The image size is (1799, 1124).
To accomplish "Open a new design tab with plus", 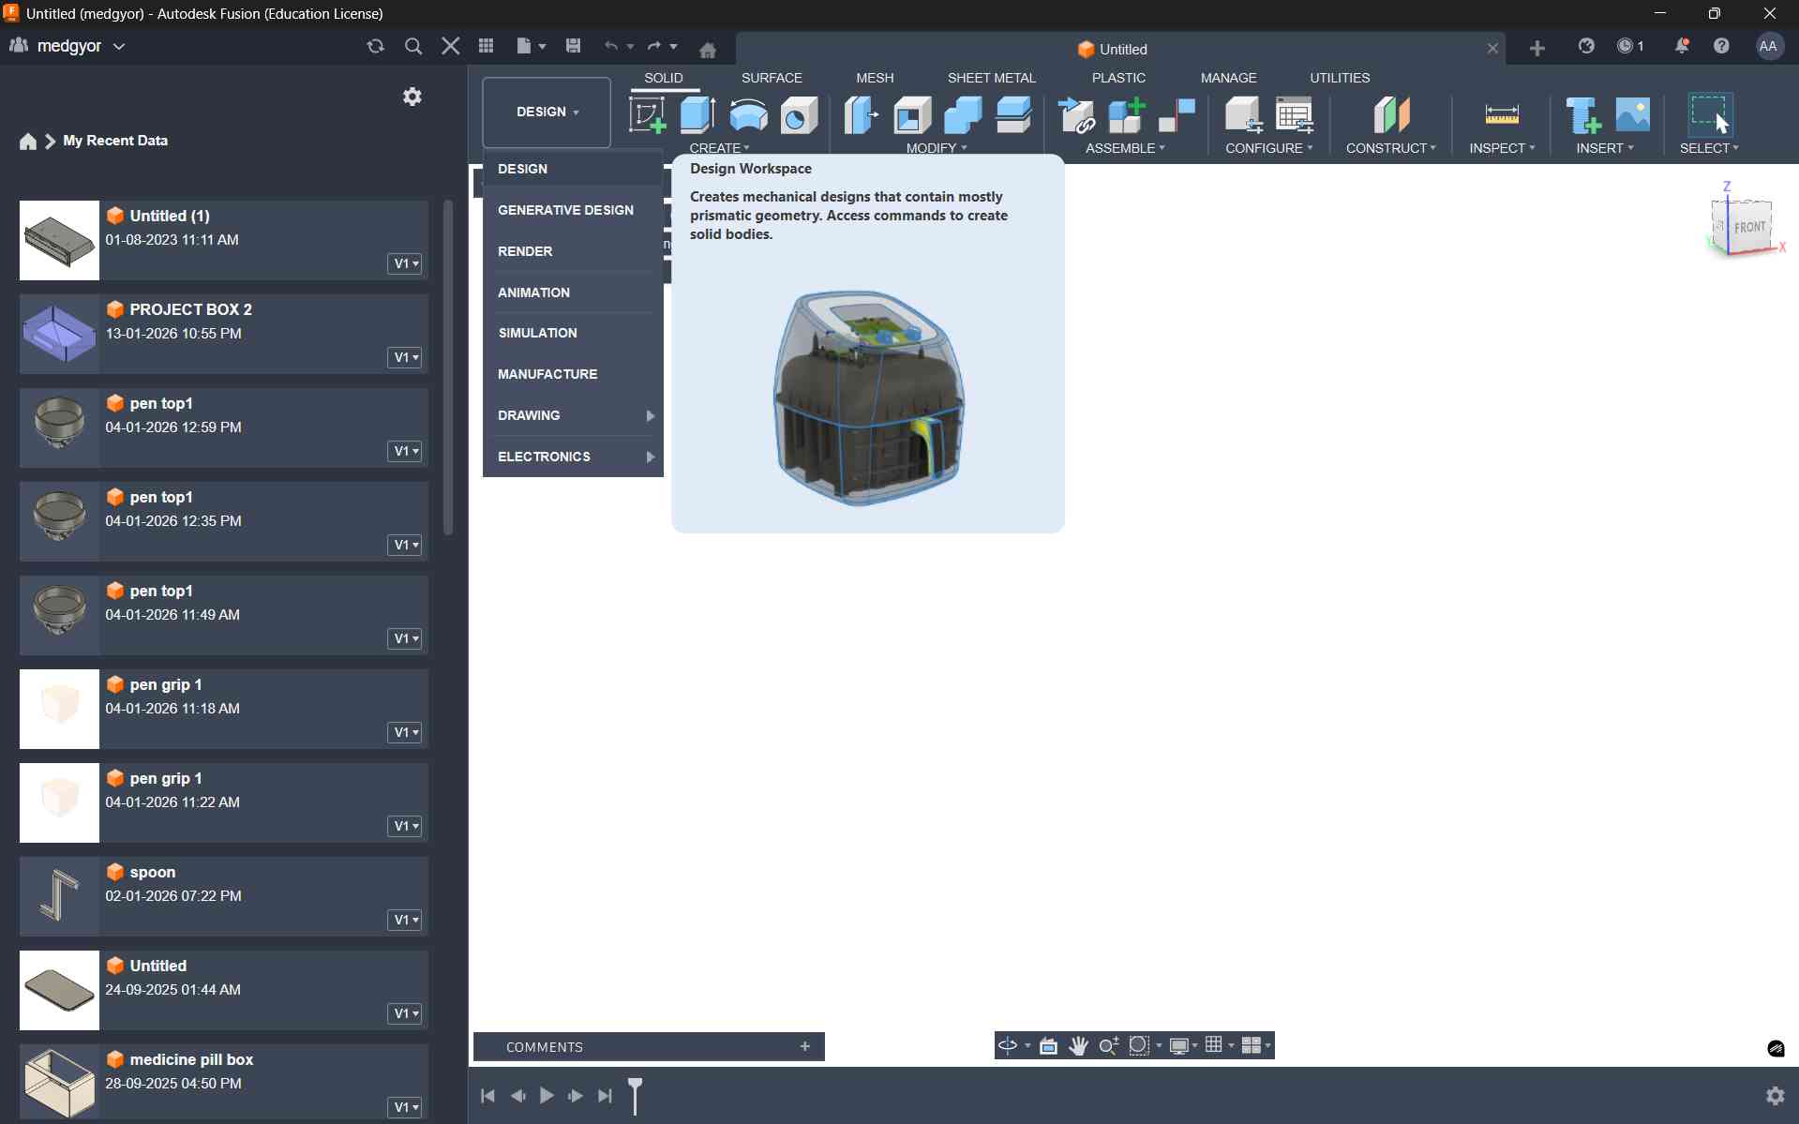I will point(1537,48).
